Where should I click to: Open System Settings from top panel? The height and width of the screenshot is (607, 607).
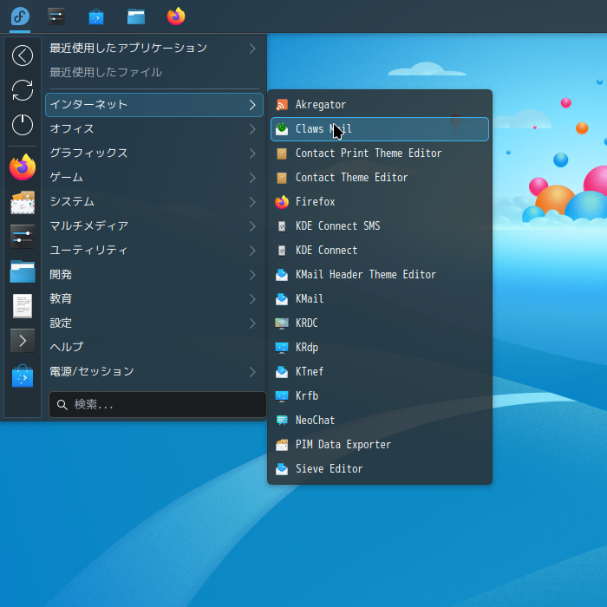tap(56, 16)
